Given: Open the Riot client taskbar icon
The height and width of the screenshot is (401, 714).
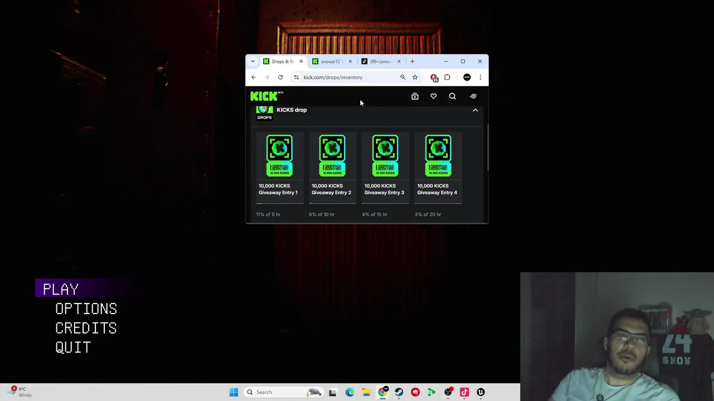Looking at the screenshot, I should tap(415, 392).
